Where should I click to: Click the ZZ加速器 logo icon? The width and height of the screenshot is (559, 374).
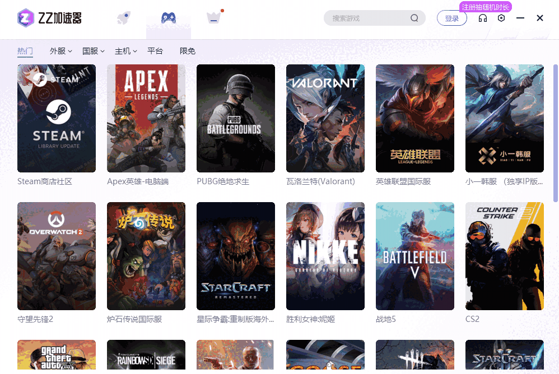click(26, 18)
